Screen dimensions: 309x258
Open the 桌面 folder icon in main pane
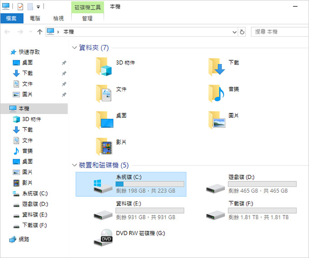[105, 120]
